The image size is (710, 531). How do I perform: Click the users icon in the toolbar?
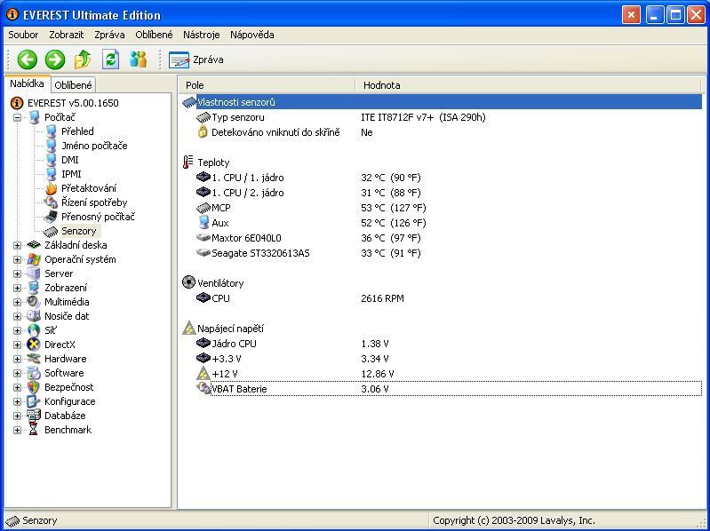pyautogui.click(x=138, y=59)
